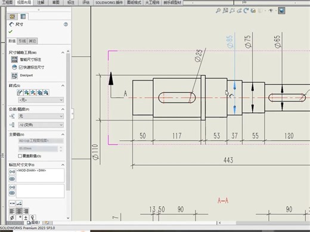This screenshot has width=310, height=232.
Task: Open the precision dropdown showing .12 (文件)
Action: point(41,125)
